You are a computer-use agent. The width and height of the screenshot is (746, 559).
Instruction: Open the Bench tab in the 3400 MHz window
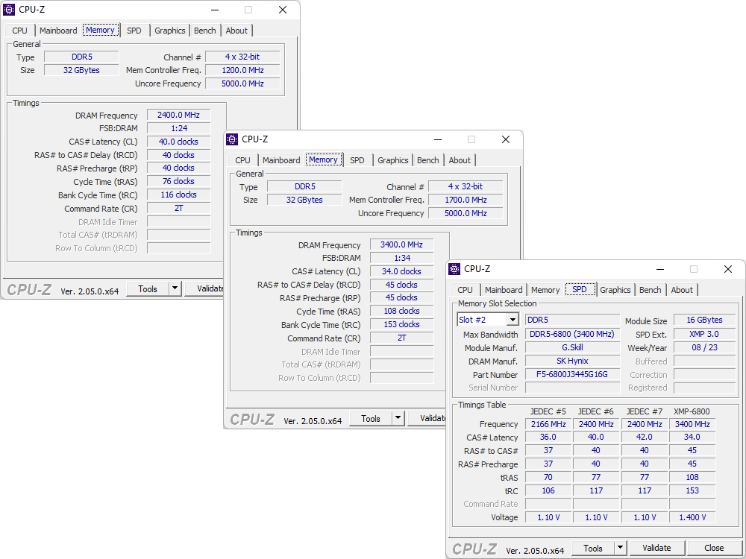[x=428, y=160]
